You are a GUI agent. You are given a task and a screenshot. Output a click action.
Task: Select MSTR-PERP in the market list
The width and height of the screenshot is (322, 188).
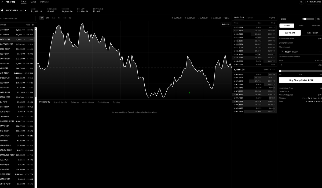coord(17,184)
